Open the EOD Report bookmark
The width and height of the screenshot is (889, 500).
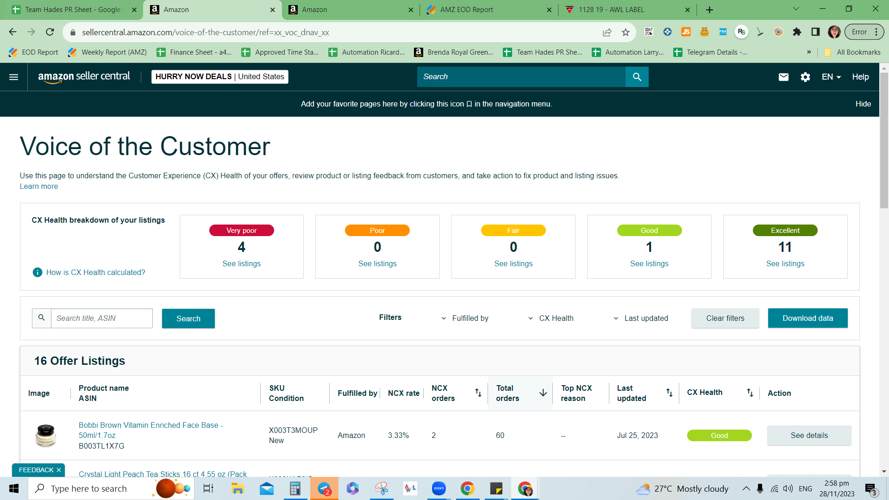pyautogui.click(x=33, y=52)
